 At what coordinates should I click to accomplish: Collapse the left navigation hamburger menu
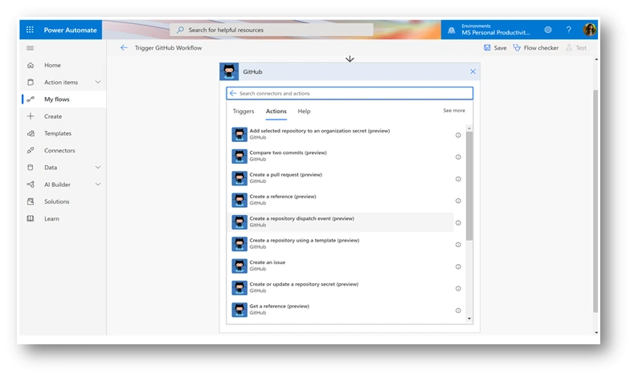pos(30,48)
